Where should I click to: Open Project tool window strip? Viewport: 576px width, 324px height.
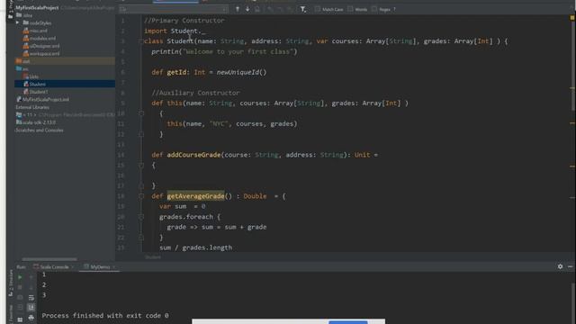[11, 11]
